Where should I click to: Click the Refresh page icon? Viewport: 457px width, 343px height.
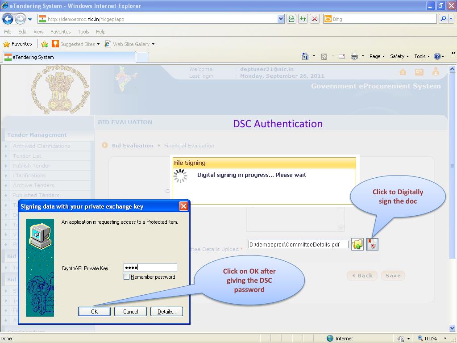point(303,19)
